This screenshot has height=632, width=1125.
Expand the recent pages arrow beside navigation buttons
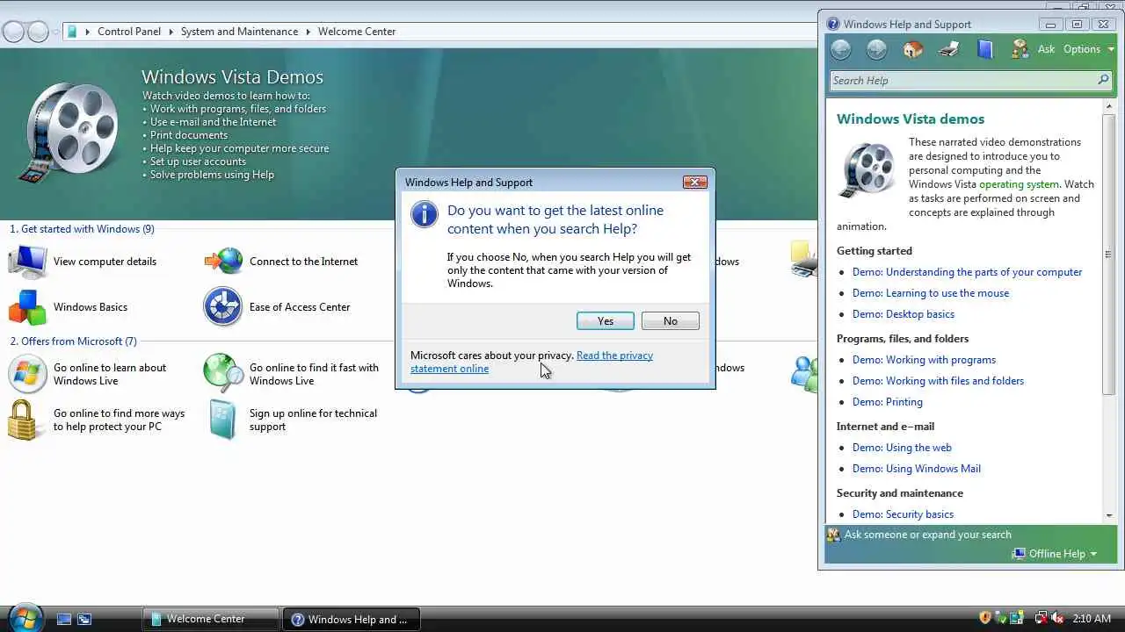pos(56,32)
